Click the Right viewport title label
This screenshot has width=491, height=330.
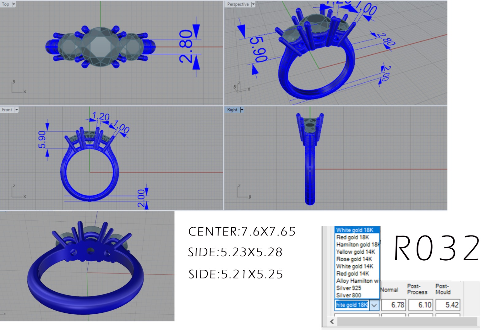[x=232, y=110]
